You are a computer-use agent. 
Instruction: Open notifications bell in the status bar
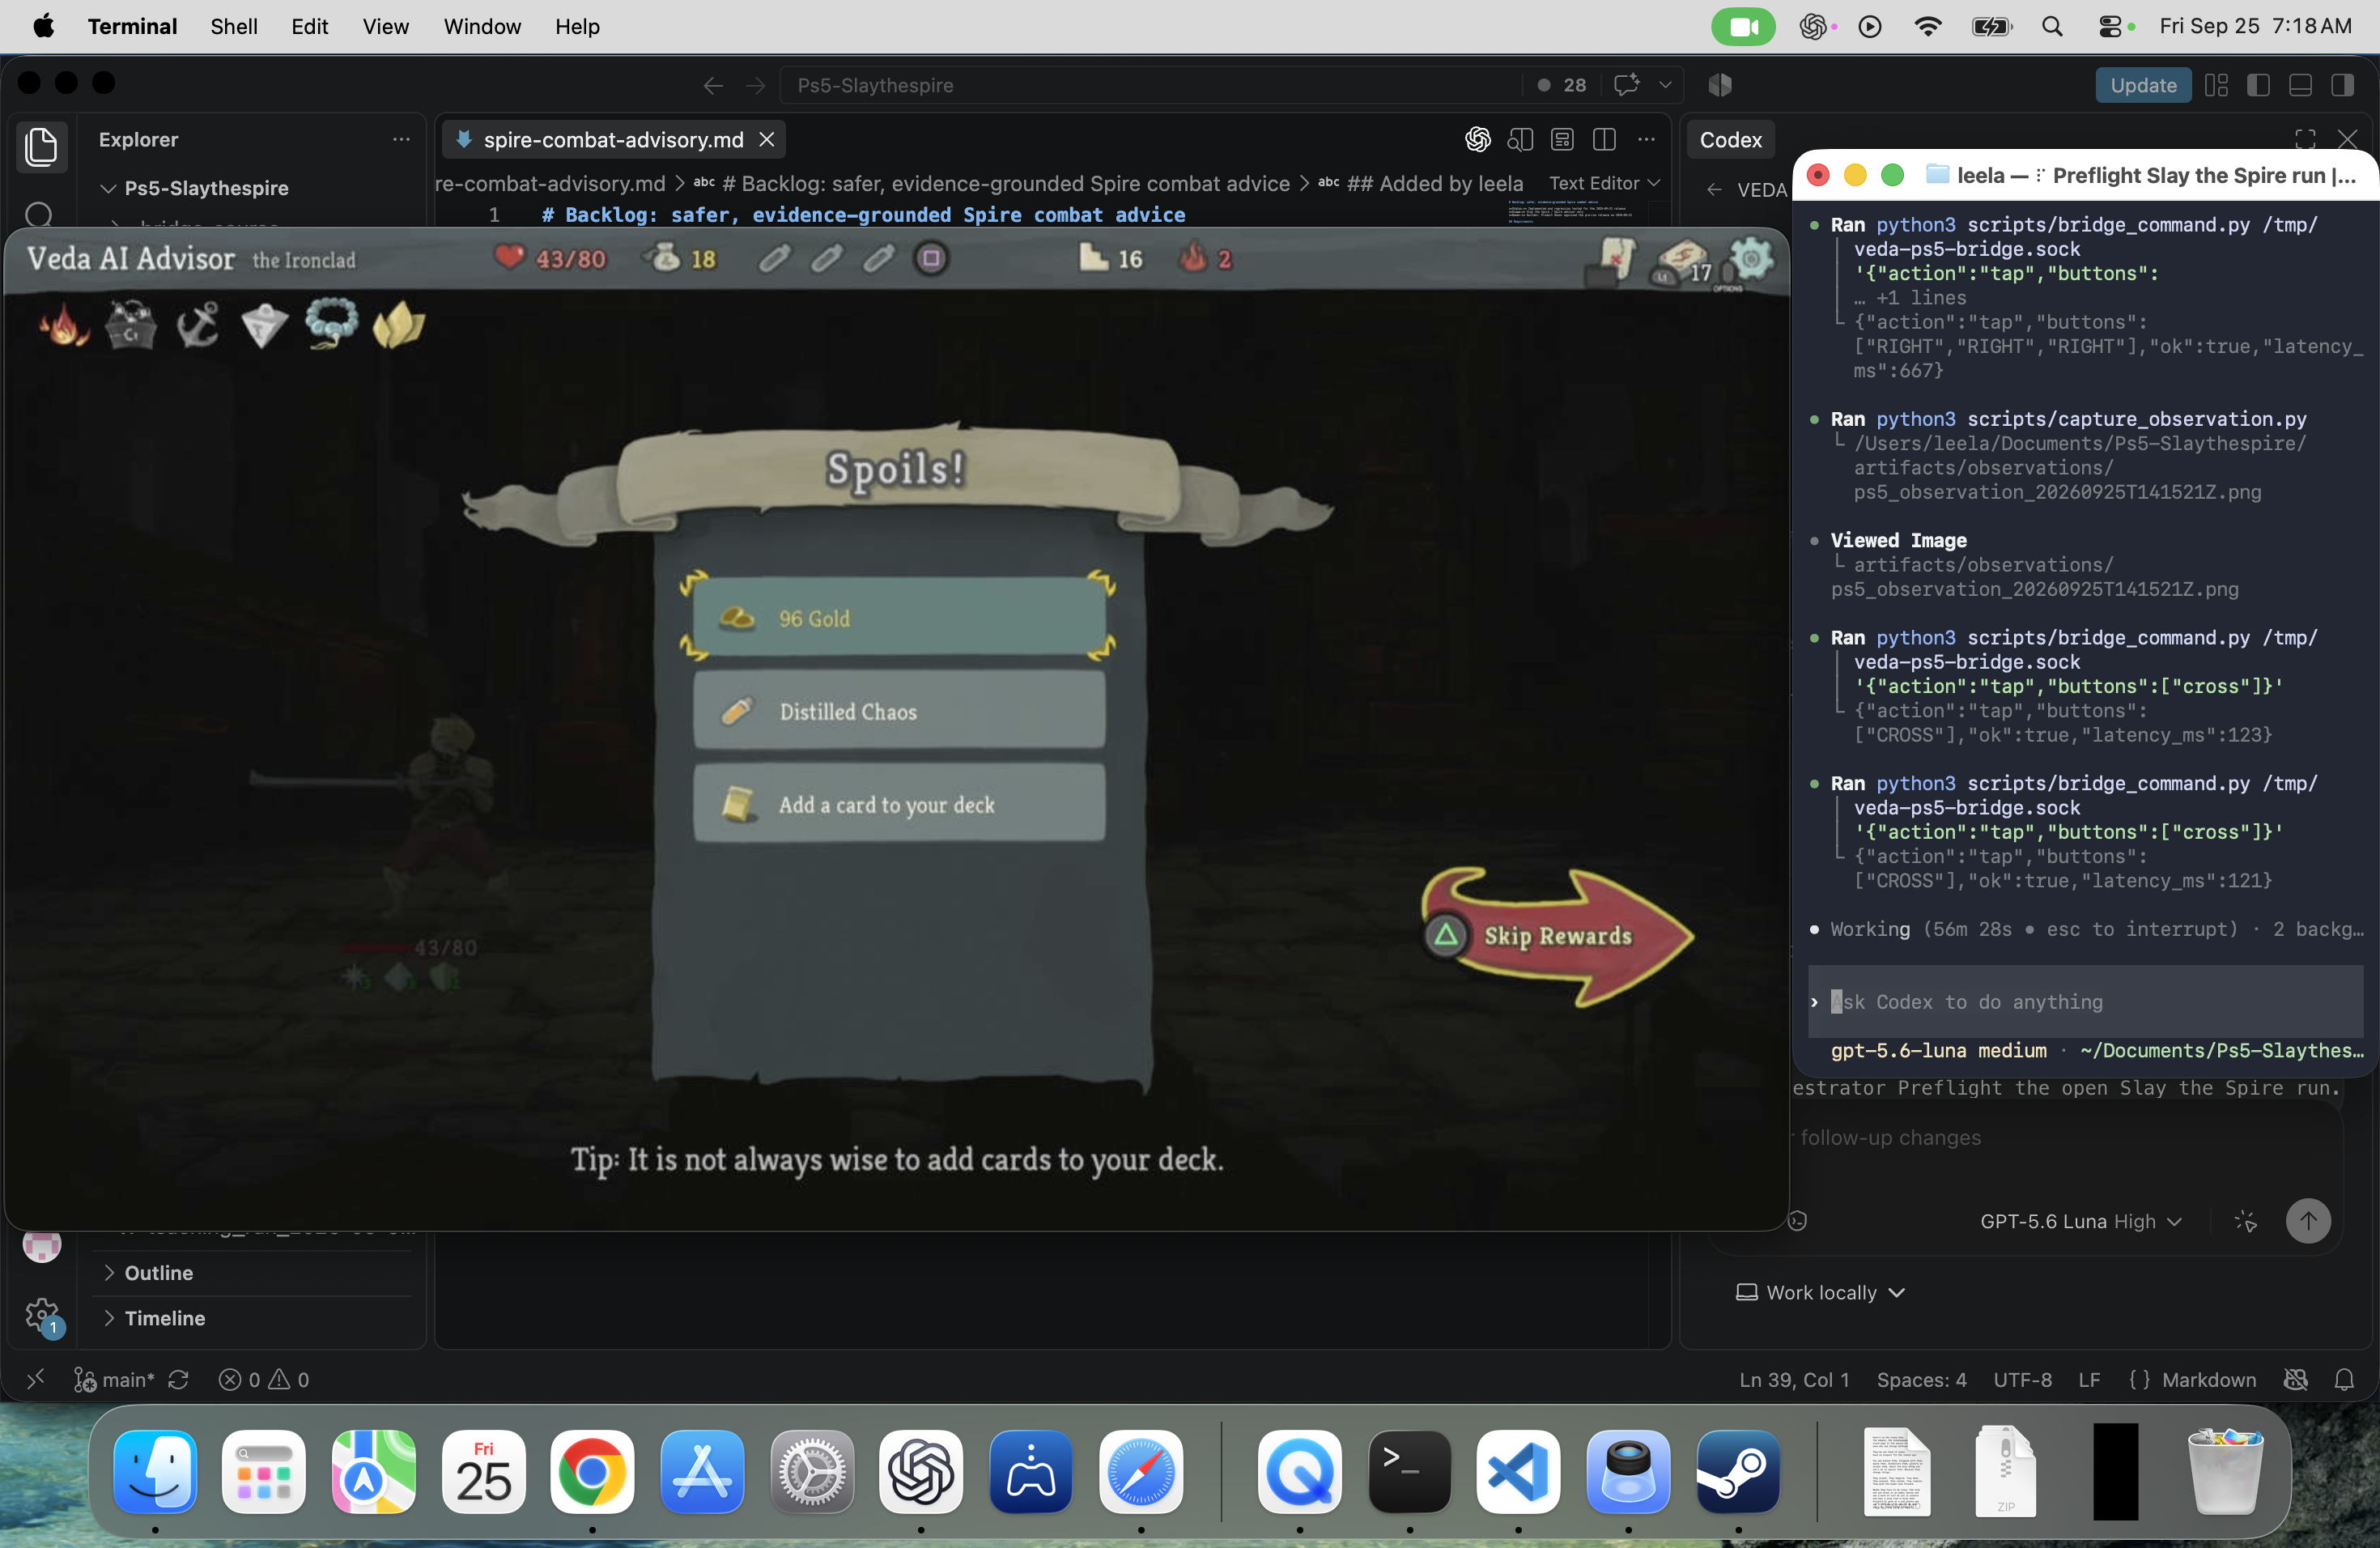(x=2344, y=1380)
